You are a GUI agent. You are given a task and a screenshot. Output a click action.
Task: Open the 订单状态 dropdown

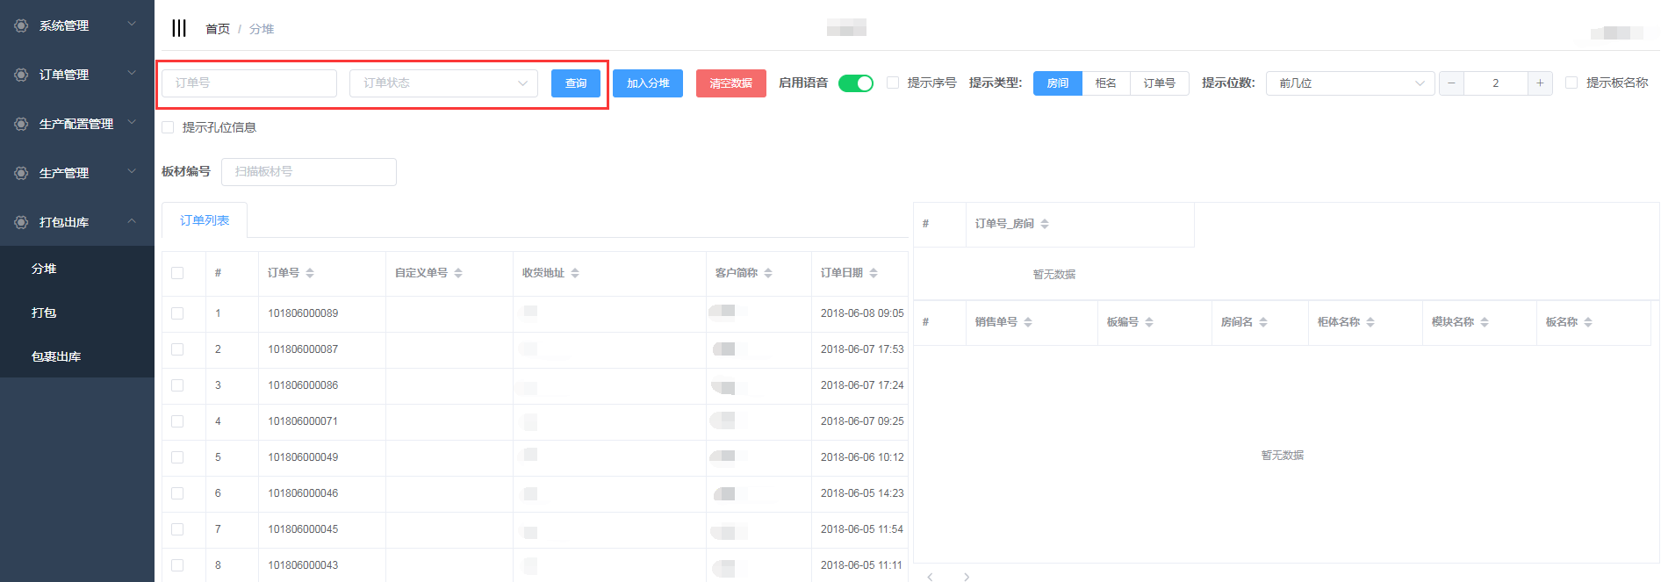[443, 83]
